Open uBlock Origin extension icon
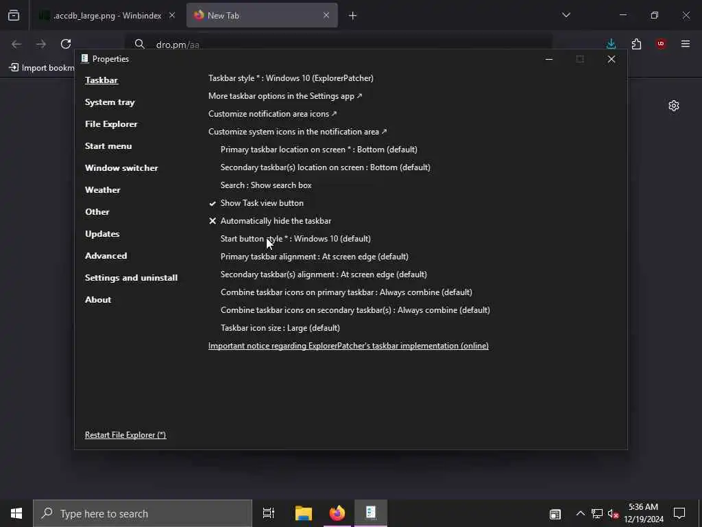The width and height of the screenshot is (702, 527). click(661, 44)
